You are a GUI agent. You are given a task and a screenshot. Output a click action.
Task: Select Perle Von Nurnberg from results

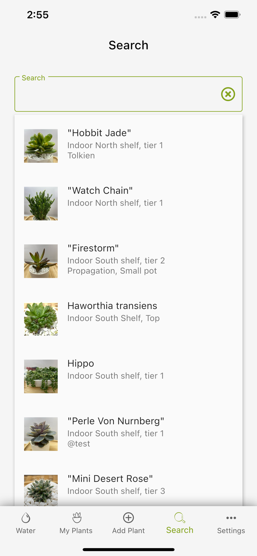point(116,432)
